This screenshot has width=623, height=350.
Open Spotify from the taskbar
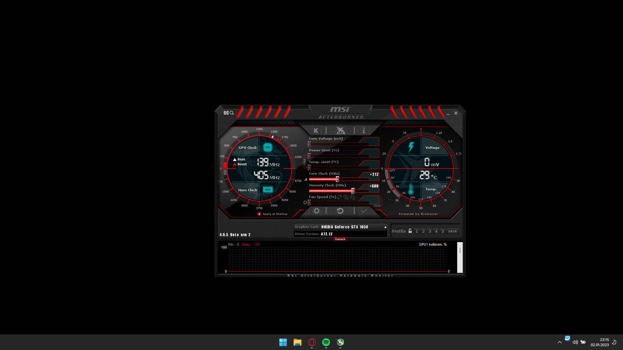[x=326, y=342]
